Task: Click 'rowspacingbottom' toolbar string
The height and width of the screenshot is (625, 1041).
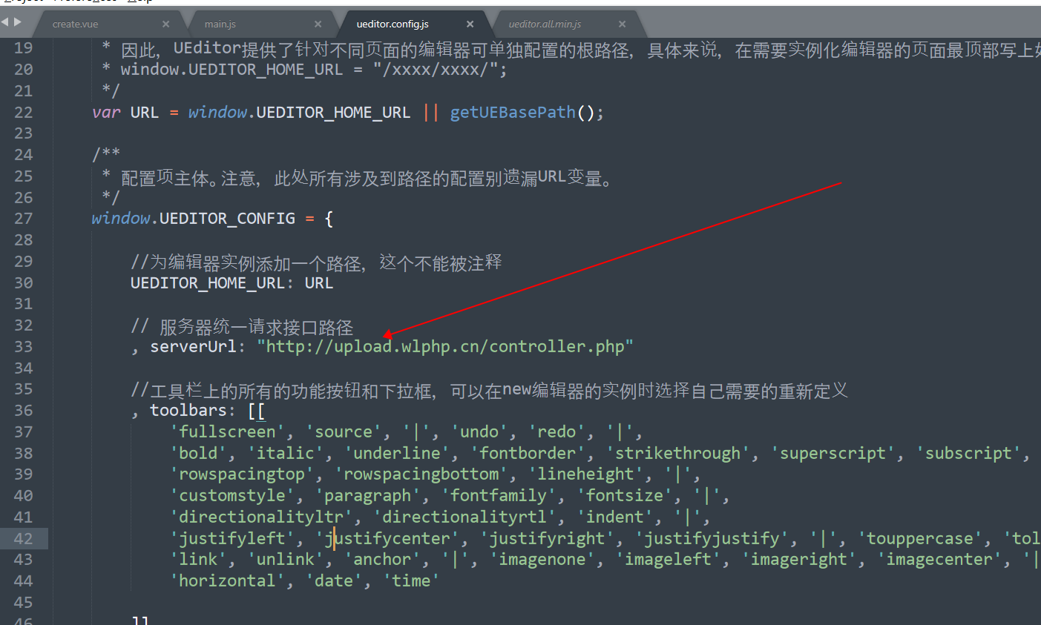Action: coord(421,474)
